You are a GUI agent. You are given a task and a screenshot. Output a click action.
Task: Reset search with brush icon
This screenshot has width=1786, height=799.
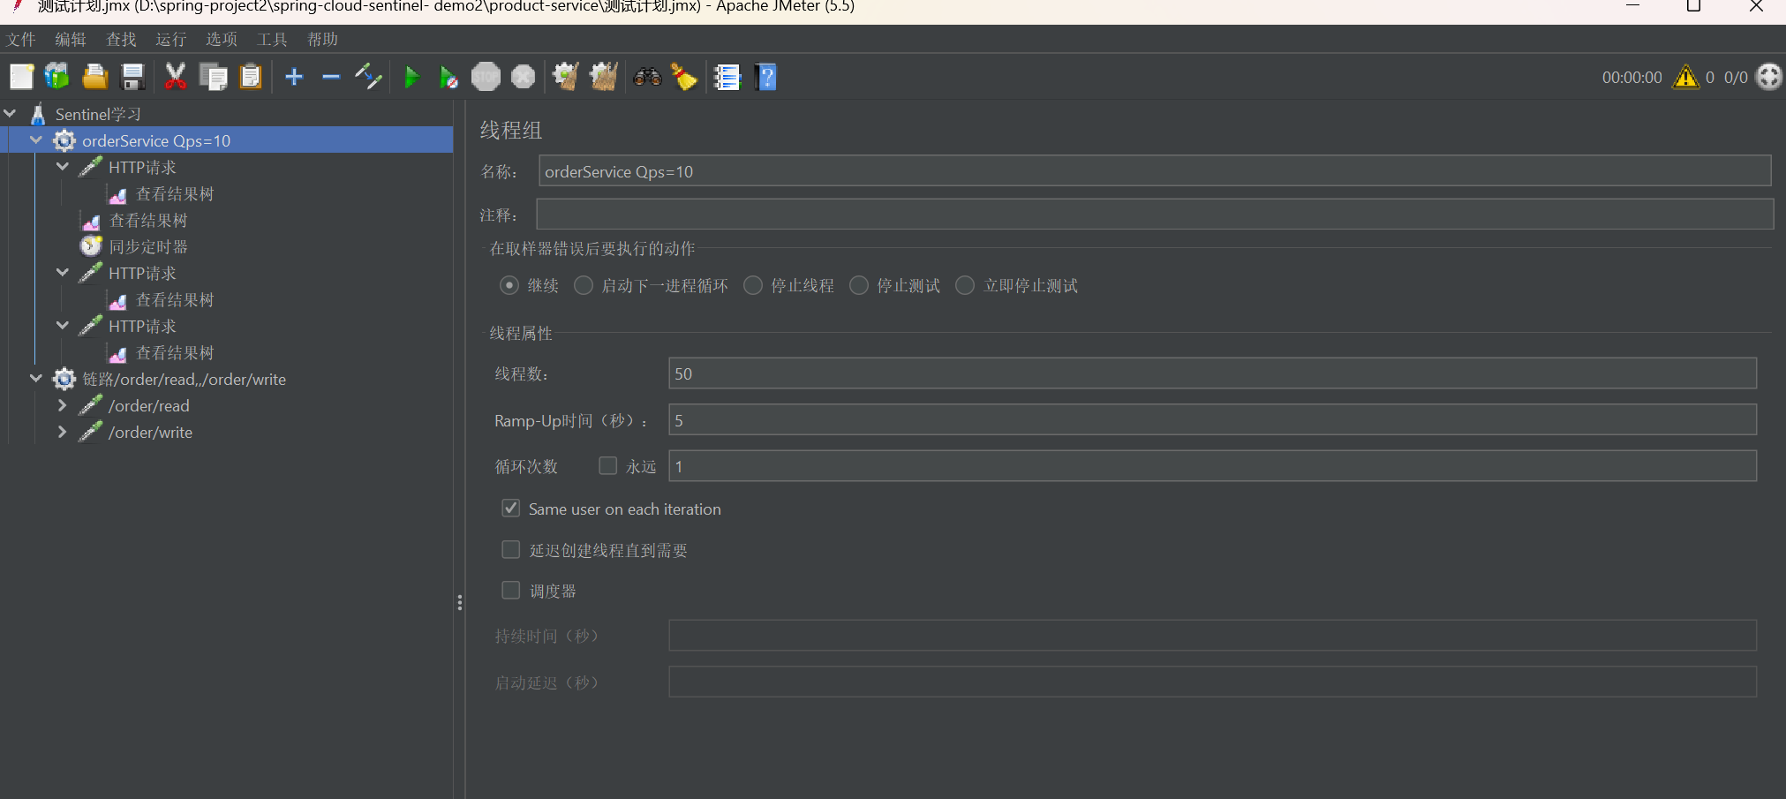[684, 77]
